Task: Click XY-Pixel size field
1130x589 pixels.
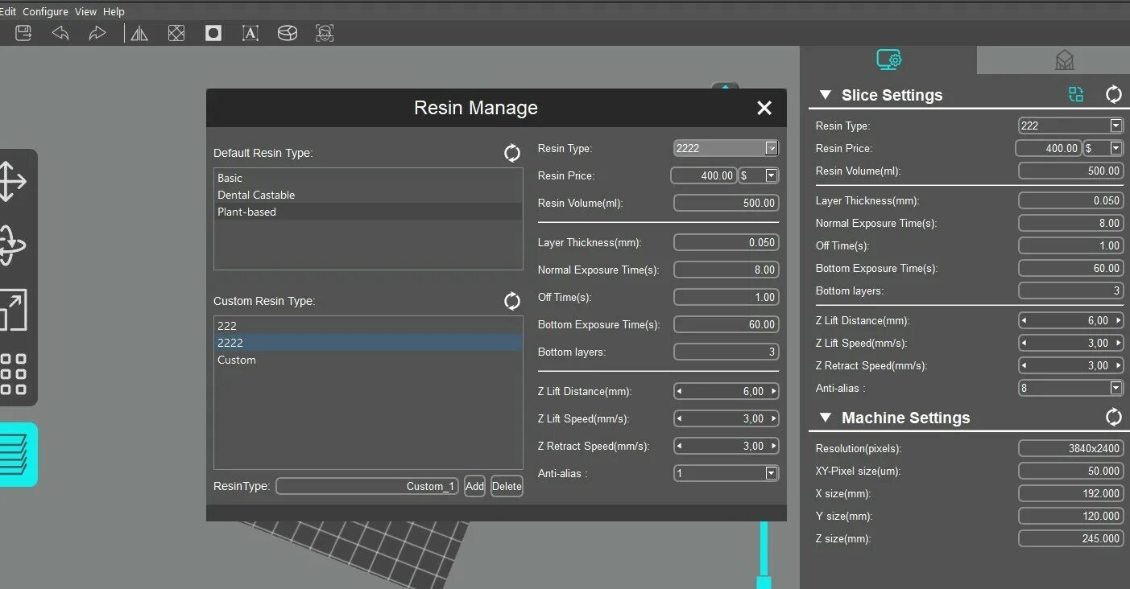Action: click(x=1070, y=471)
